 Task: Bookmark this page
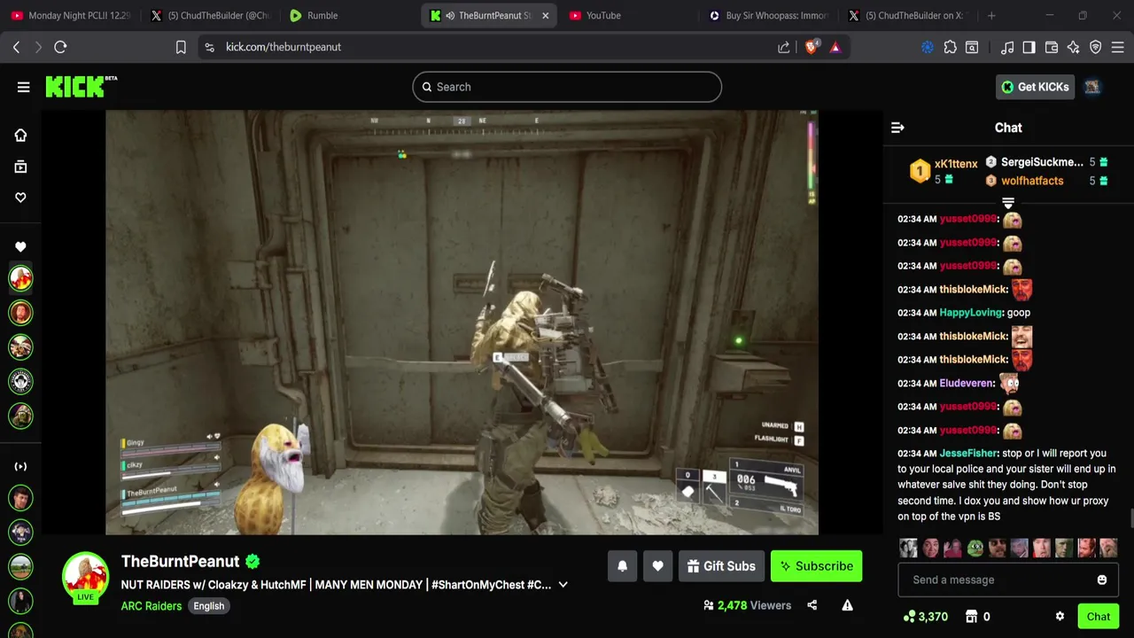pos(181,47)
